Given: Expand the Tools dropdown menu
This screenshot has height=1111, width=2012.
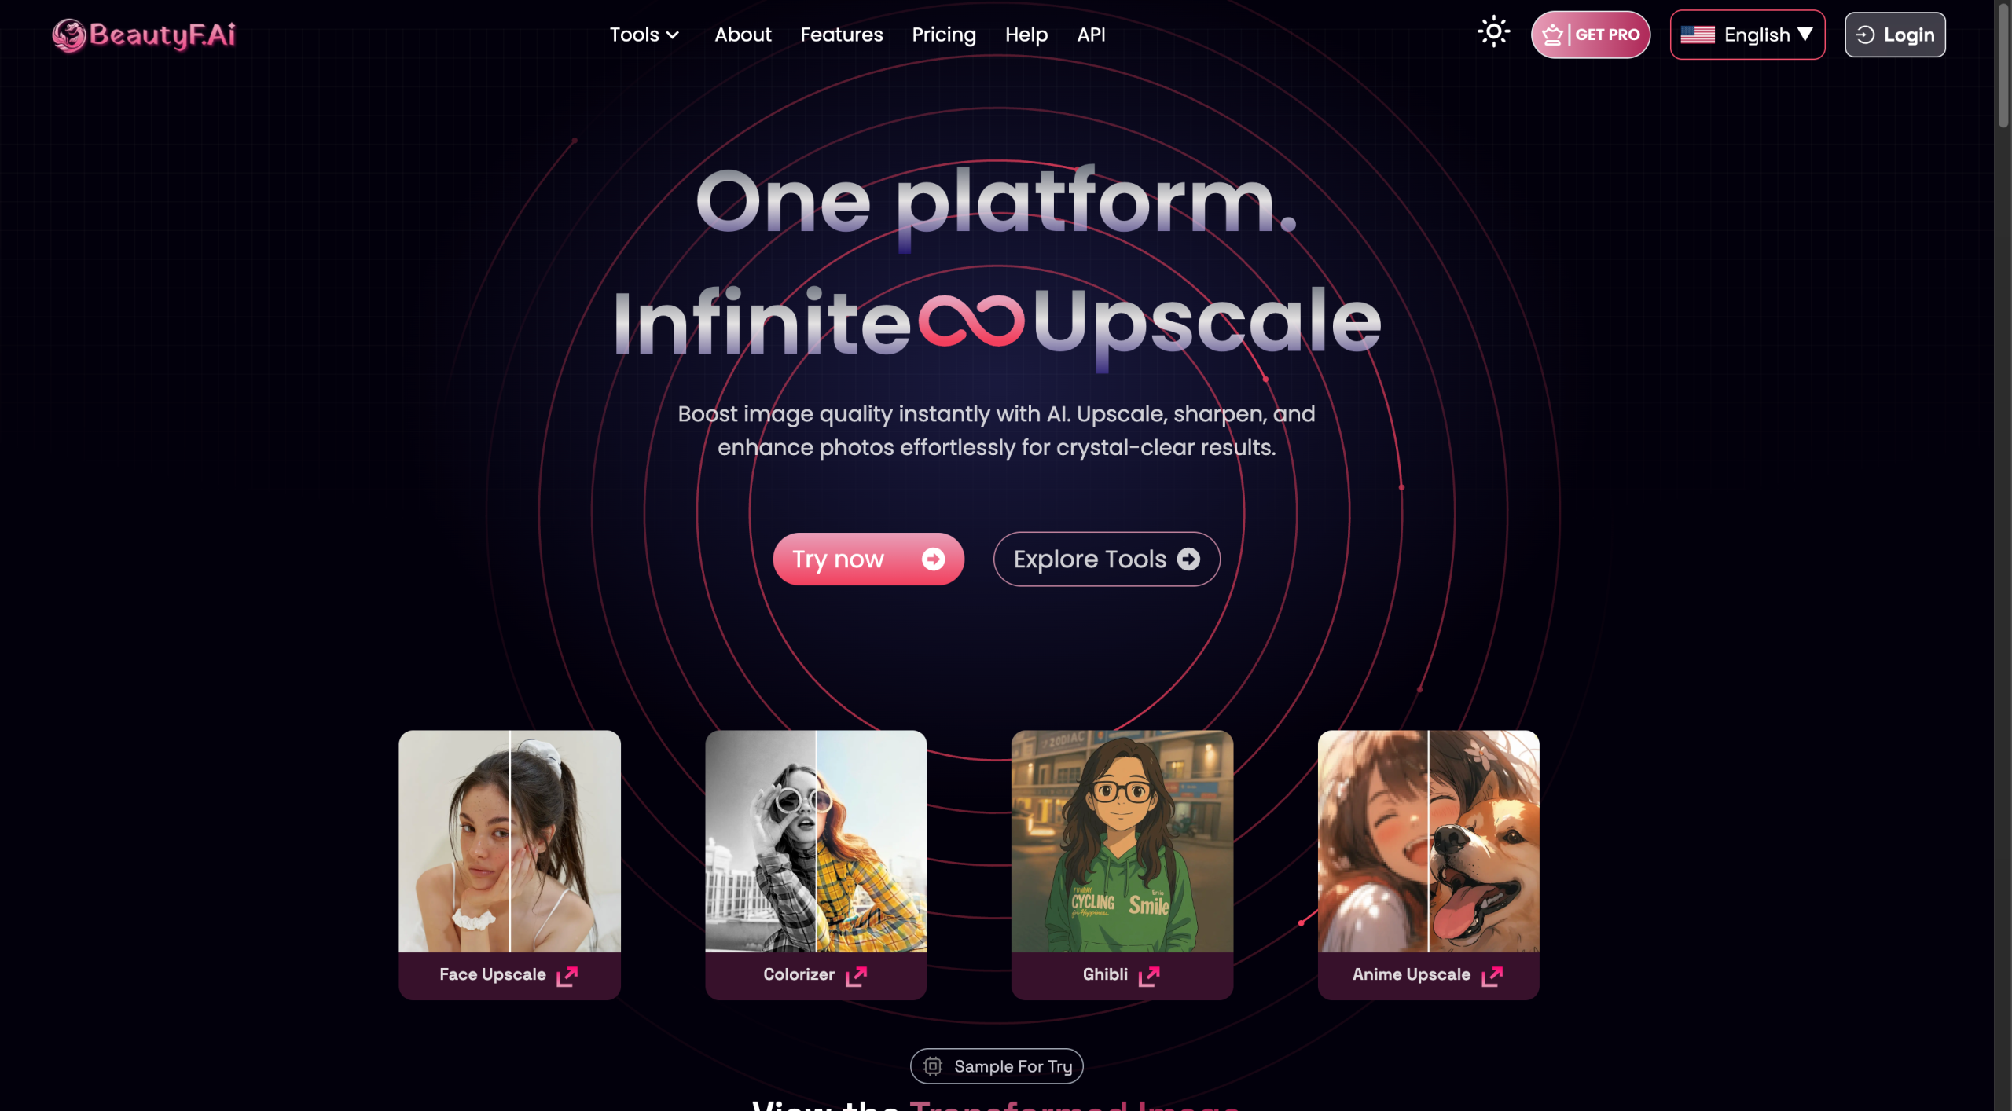Looking at the screenshot, I should point(644,35).
